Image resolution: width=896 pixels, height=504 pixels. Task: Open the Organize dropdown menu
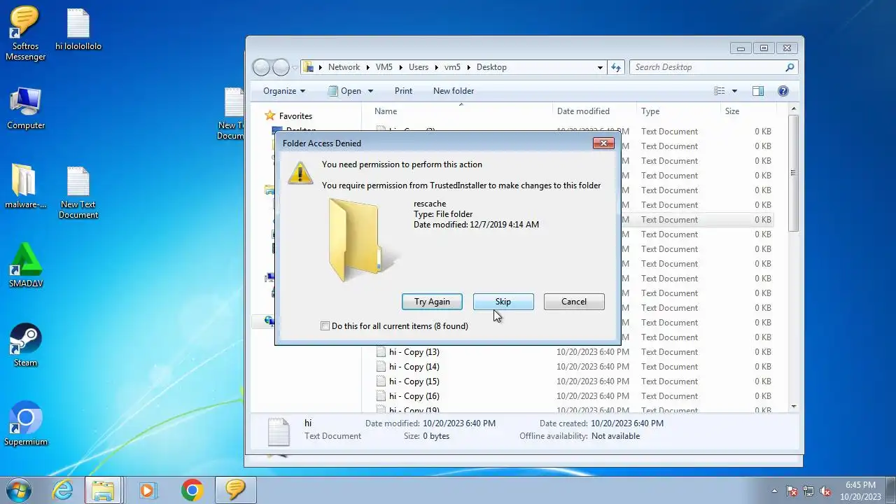pos(284,91)
